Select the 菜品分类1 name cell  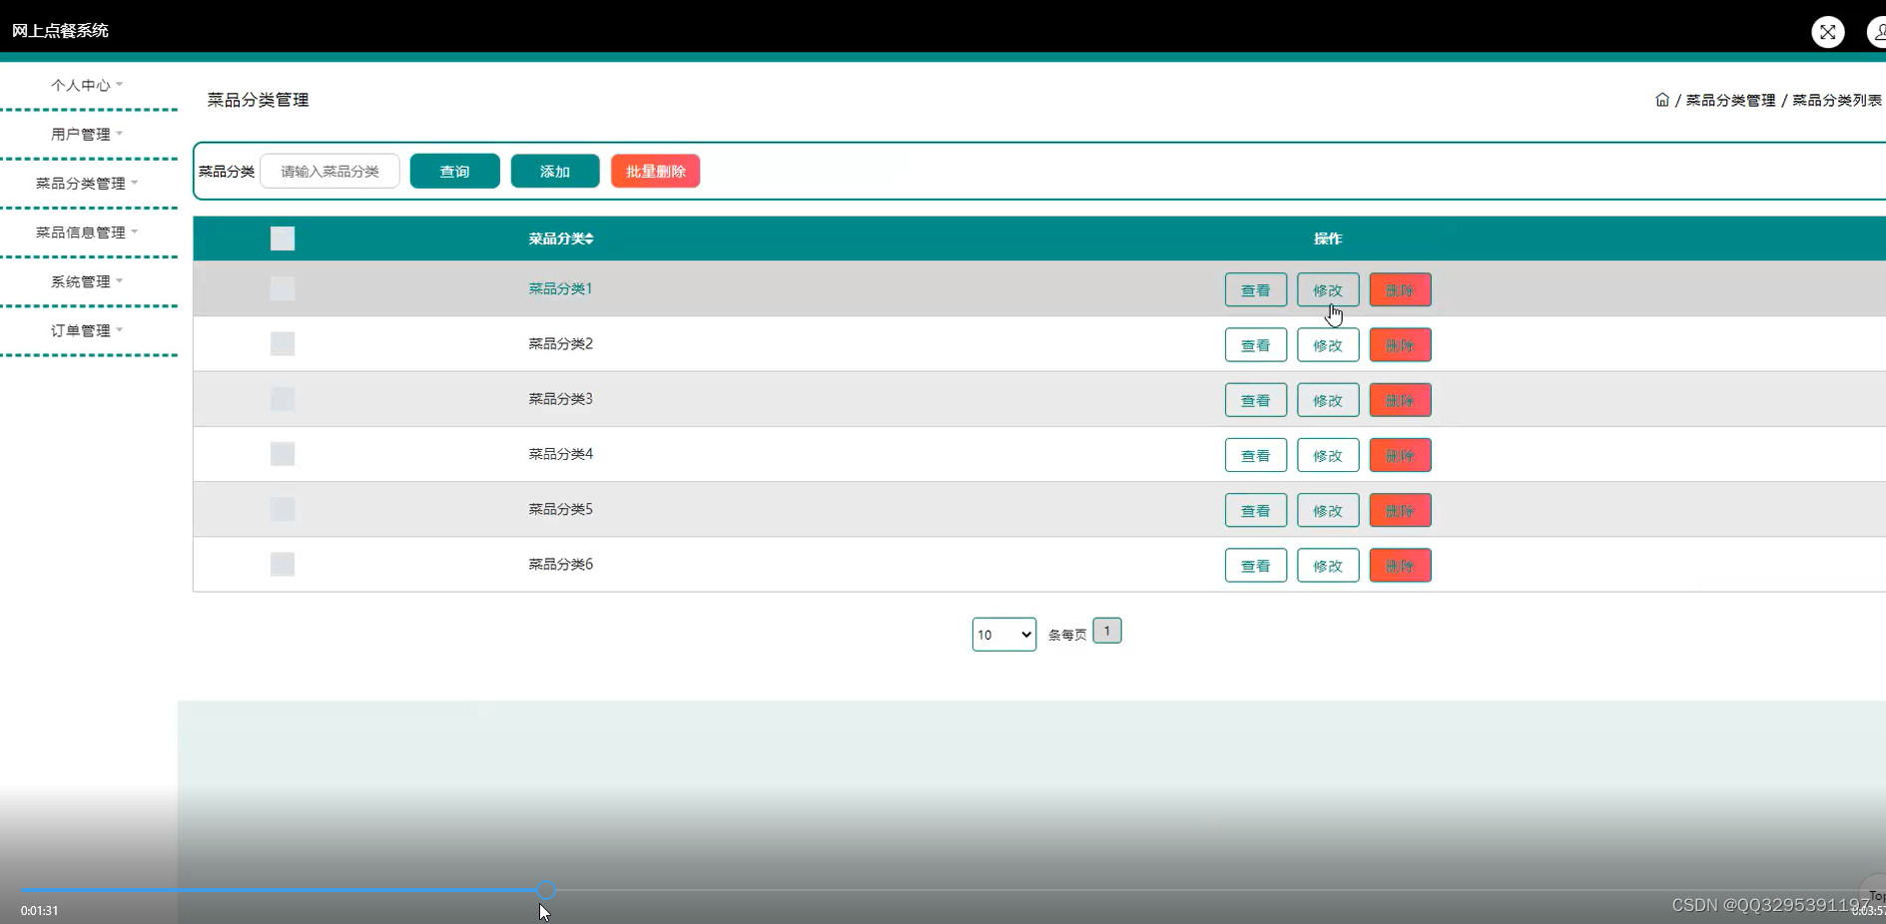(560, 288)
